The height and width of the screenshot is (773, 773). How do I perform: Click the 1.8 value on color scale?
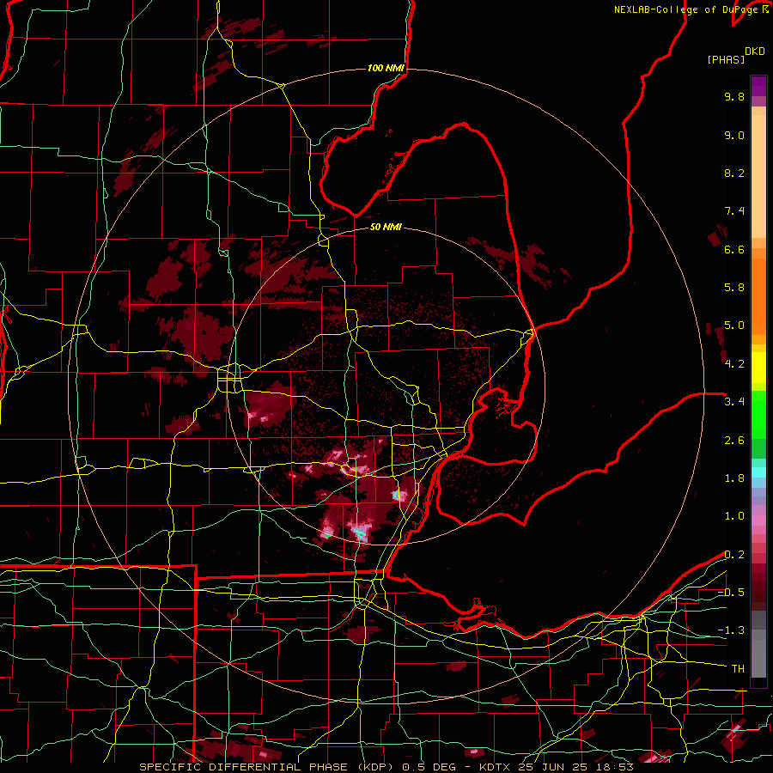734,478
